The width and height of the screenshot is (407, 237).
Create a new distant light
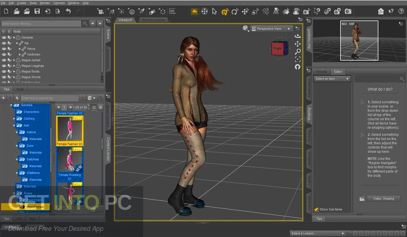[111, 11]
